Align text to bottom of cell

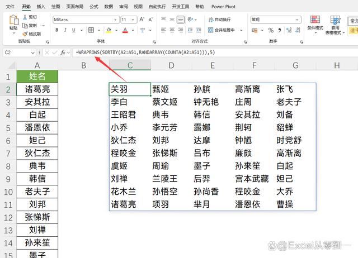coord(181,20)
